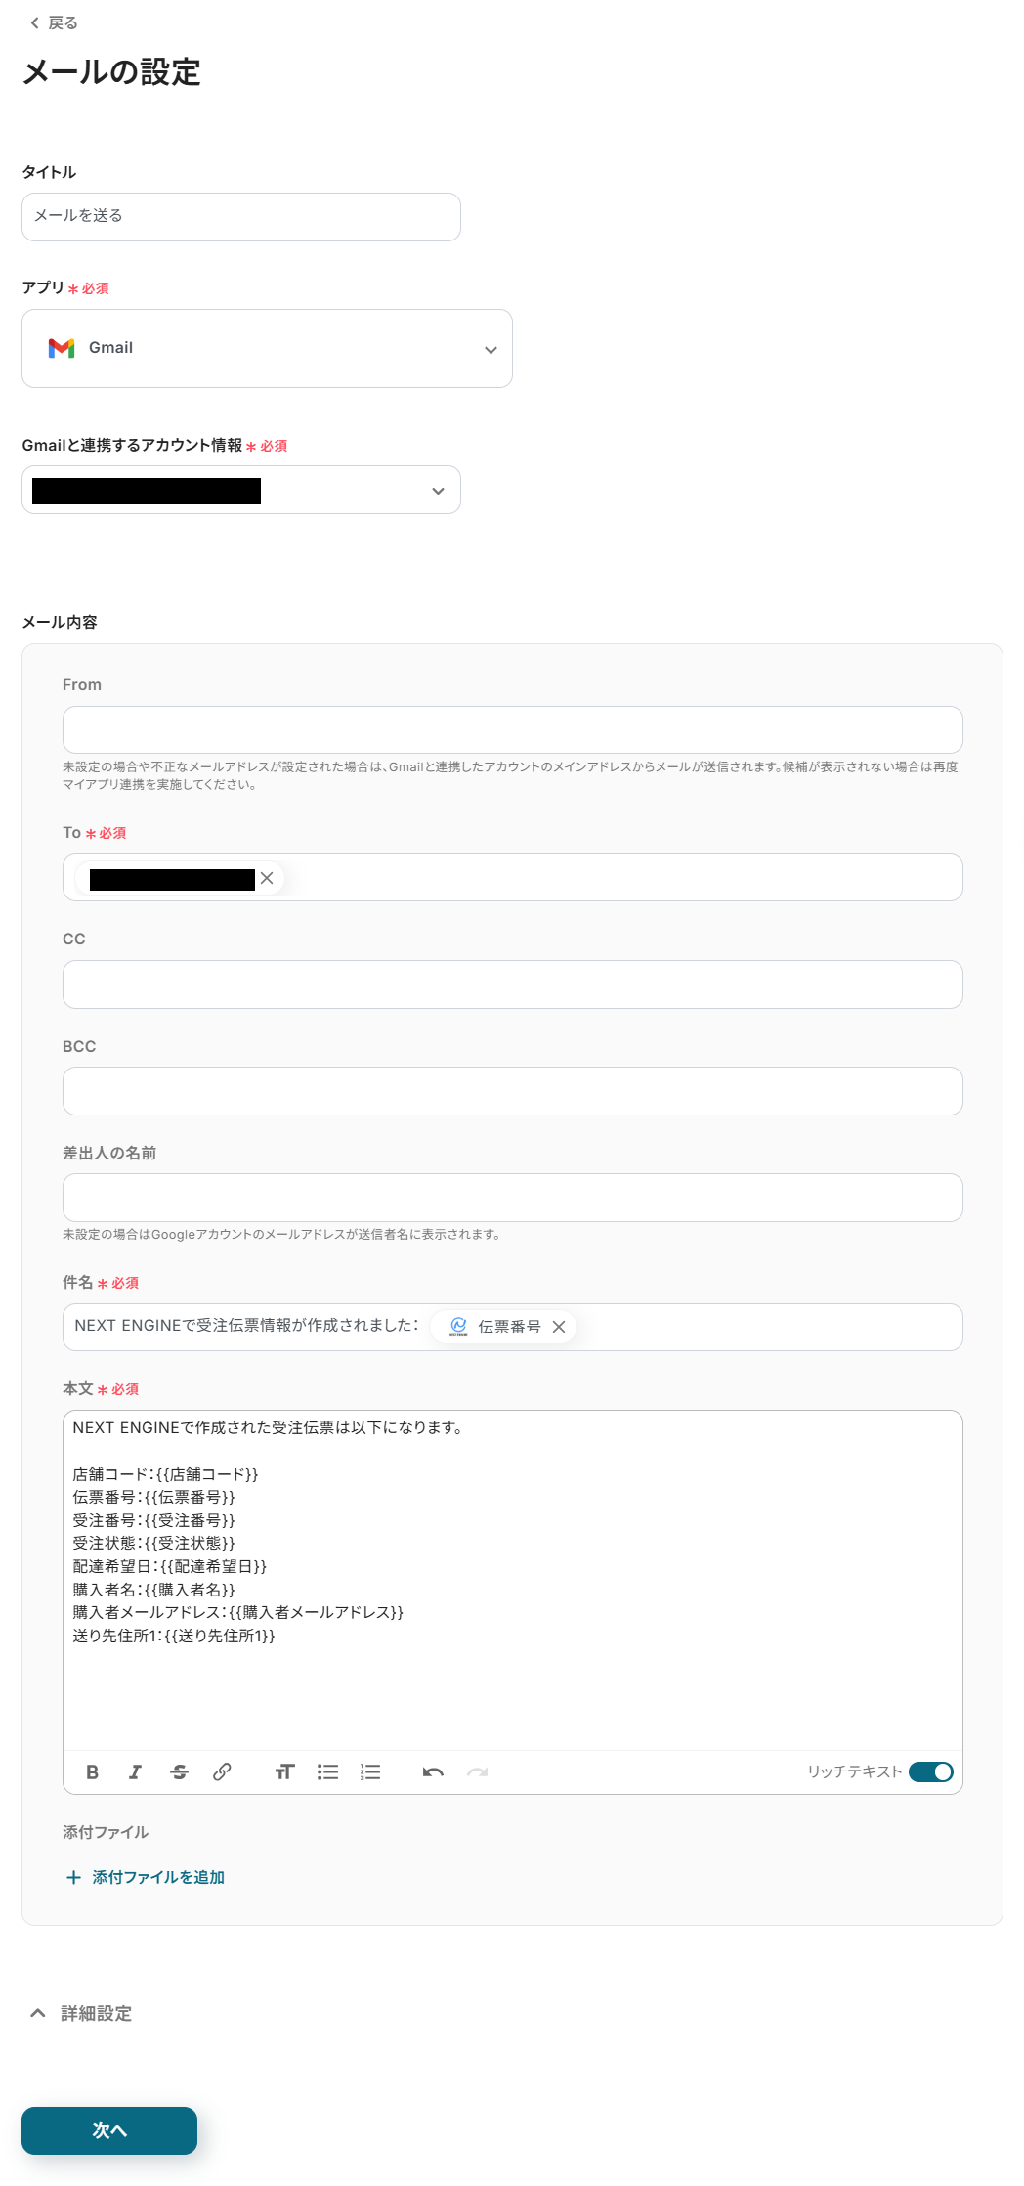Collapse the 詳細設定 section
The height and width of the screenshot is (2186, 1024).
[x=80, y=2014]
